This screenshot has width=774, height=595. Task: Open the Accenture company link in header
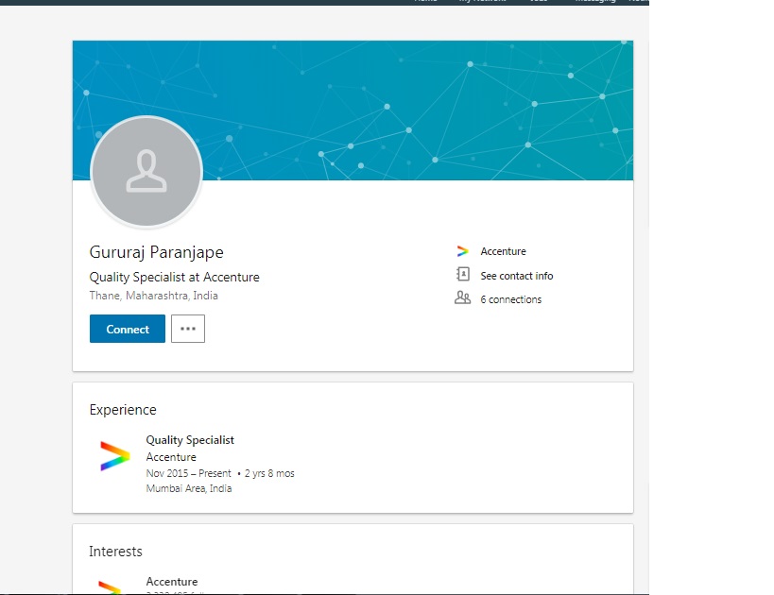tap(503, 251)
